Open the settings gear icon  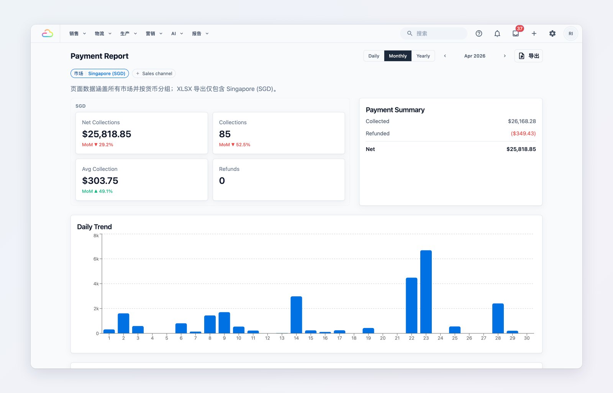pos(552,34)
